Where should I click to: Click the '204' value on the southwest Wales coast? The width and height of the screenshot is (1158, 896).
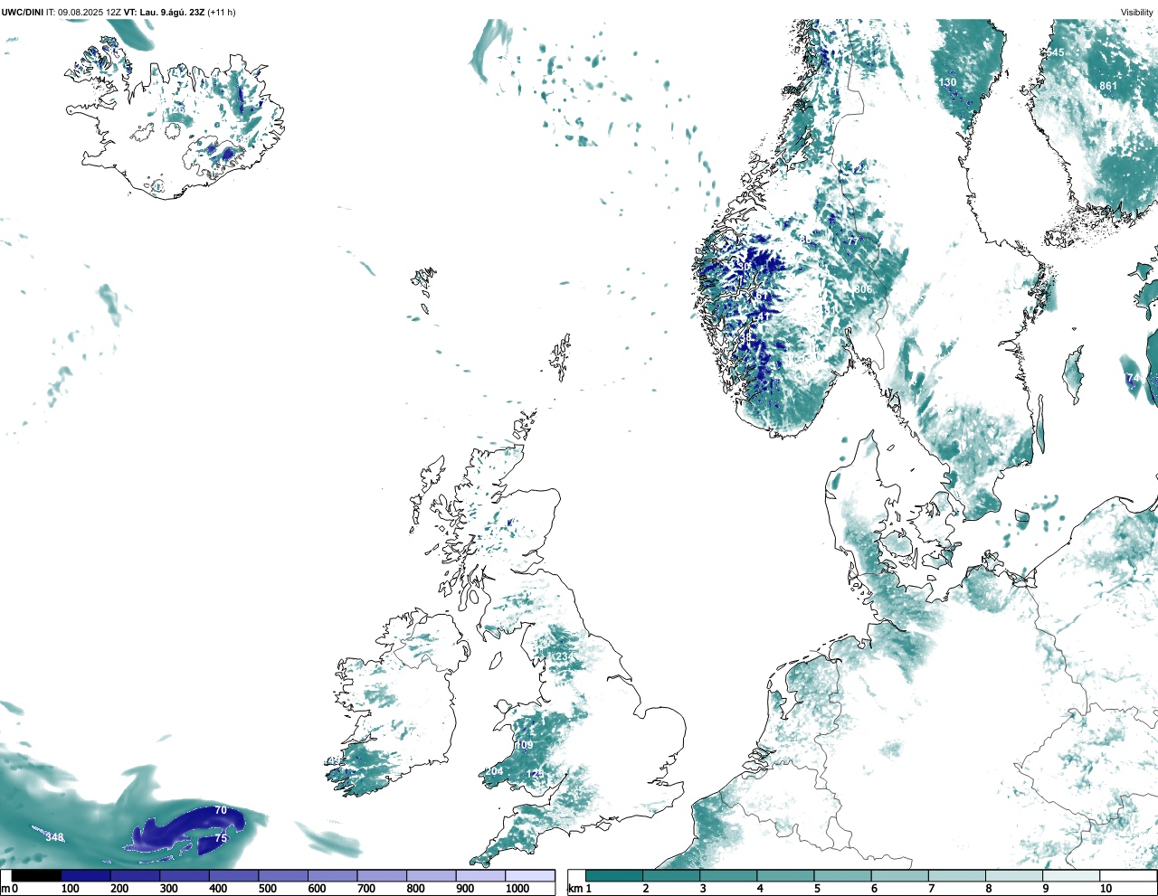point(495,771)
